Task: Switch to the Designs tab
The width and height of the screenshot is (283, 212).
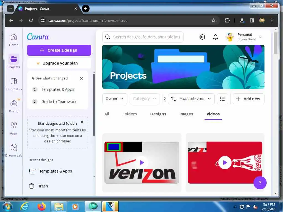Action: click(x=158, y=114)
